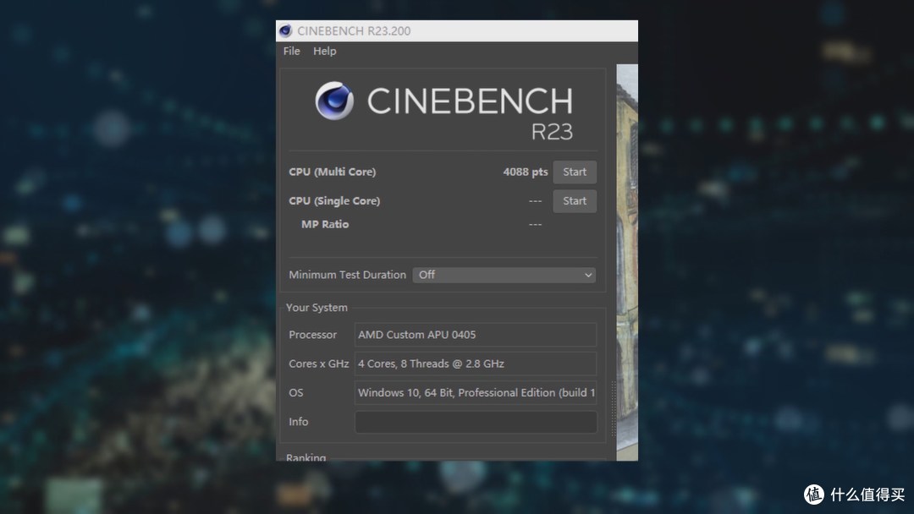
Task: Click the Minimum Test Duration label
Action: click(x=348, y=275)
